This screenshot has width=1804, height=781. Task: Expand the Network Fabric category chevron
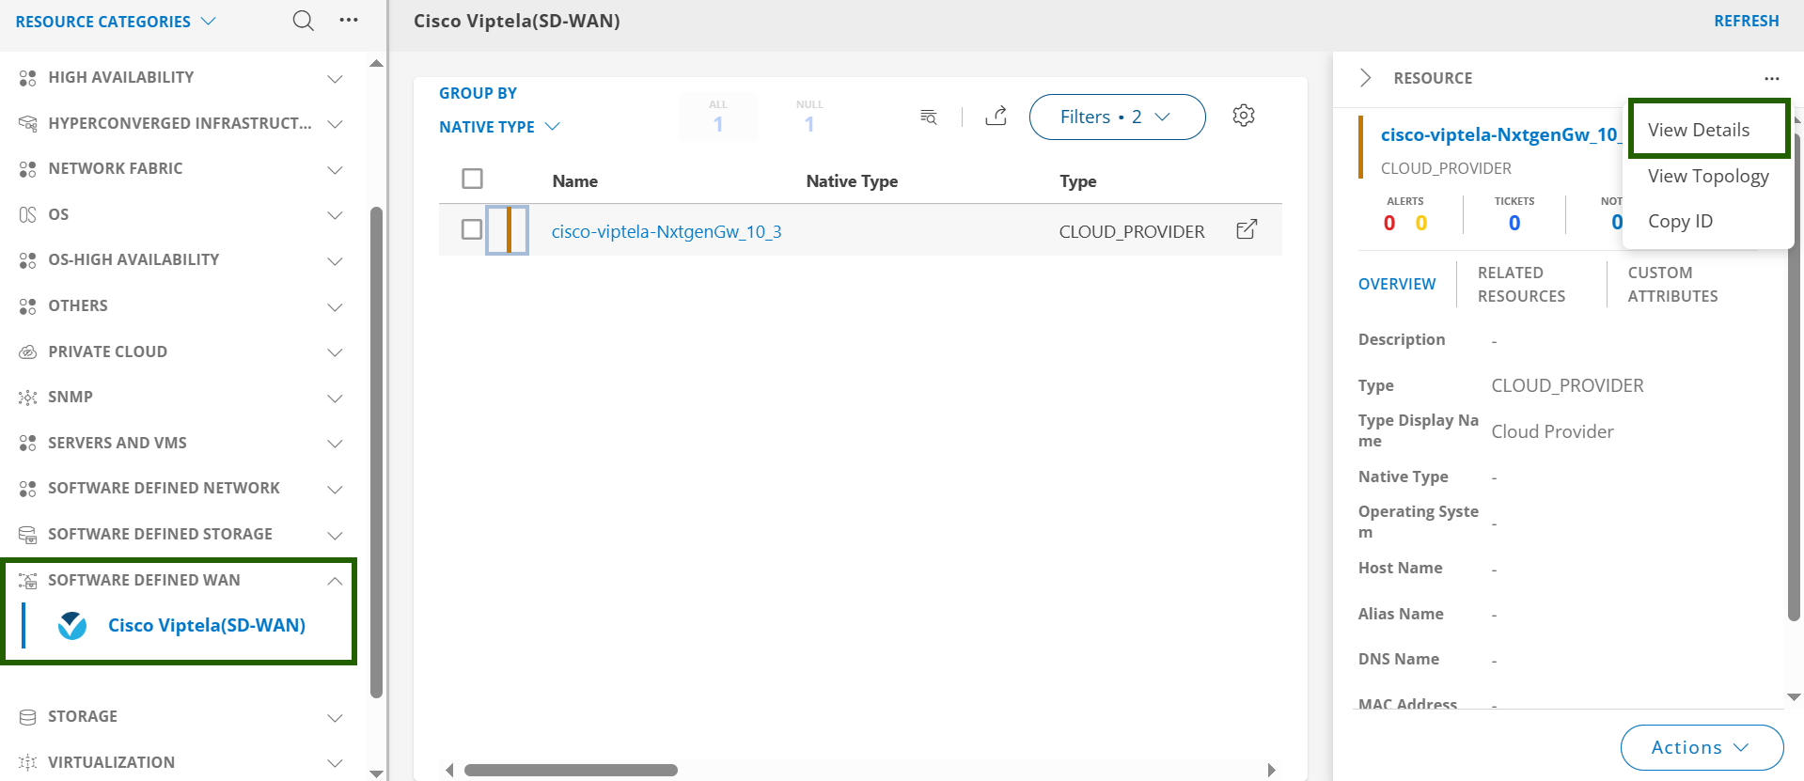(335, 169)
